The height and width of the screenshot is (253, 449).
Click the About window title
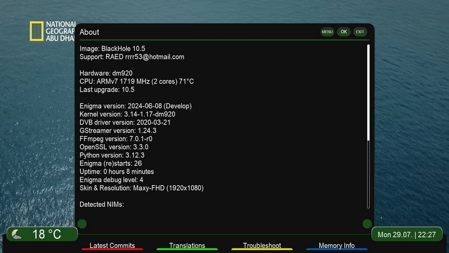(89, 32)
